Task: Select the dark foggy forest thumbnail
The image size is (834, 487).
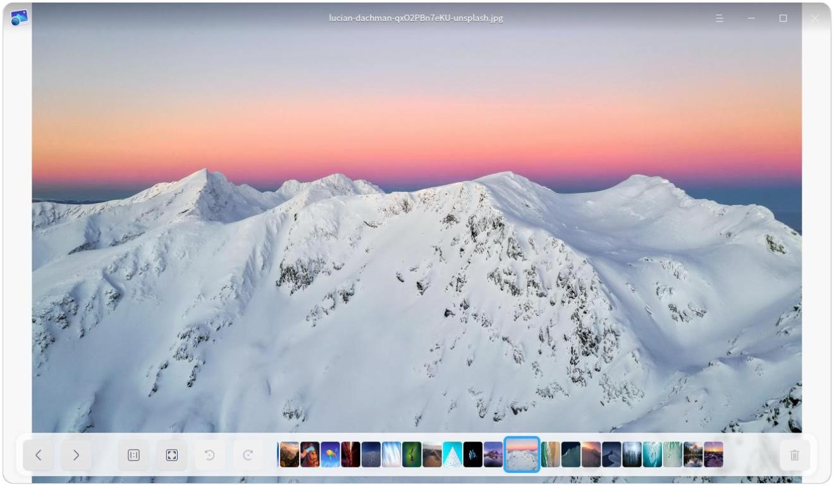Action: tap(632, 455)
